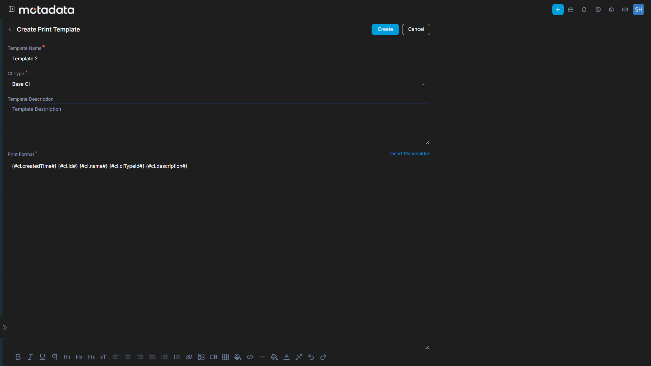Open Insert Placeholder link
Viewport: 651px width, 366px height.
coord(410,154)
